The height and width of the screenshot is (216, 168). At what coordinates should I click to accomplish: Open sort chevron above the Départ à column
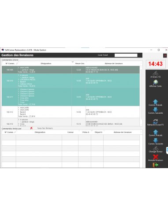[92, 130]
